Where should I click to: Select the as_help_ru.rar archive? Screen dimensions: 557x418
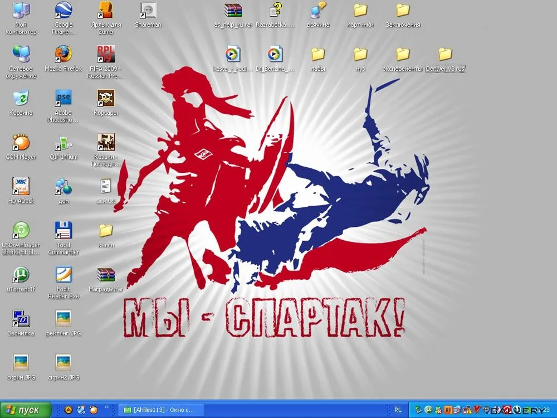click(233, 11)
